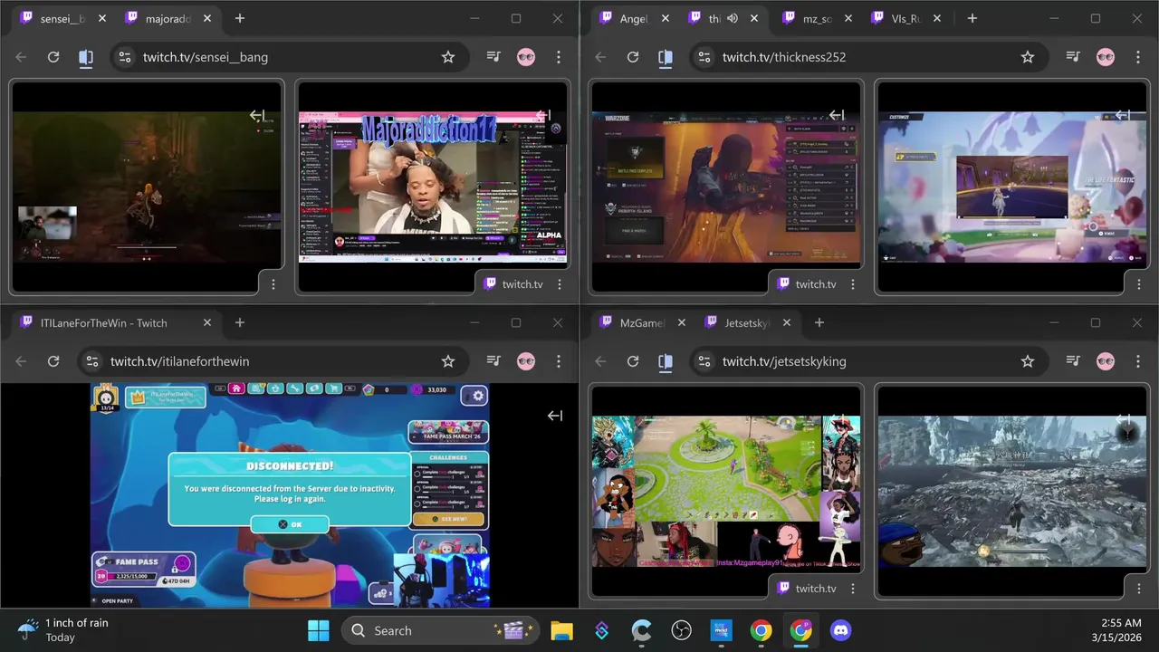Open split pane options under Majoraddiction11 stream
Image resolution: width=1159 pixels, height=652 pixels.
(x=560, y=284)
